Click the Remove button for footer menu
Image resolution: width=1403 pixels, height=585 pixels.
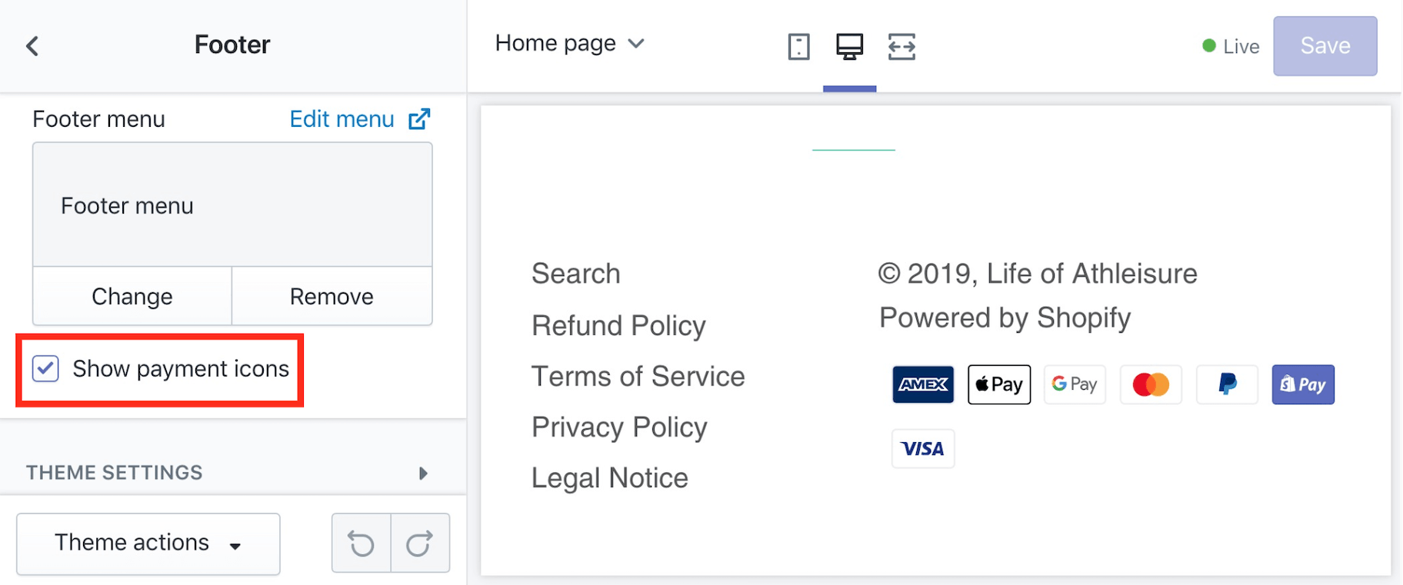click(x=332, y=297)
